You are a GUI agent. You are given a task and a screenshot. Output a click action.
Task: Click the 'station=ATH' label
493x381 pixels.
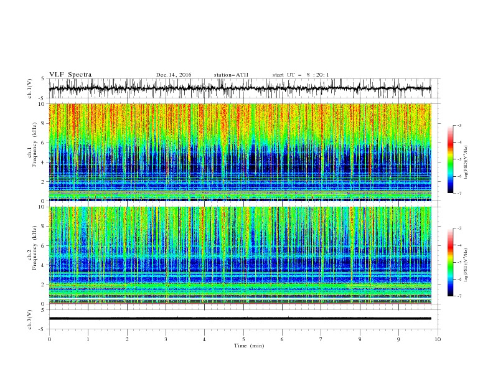tap(231, 75)
